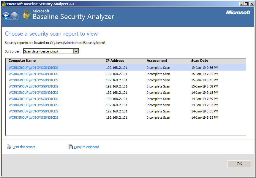Click Incomplete Scan in the 15-Jan-19 7:04 PM row
Viewport: 256px width, 178px height.
(x=158, y=74)
